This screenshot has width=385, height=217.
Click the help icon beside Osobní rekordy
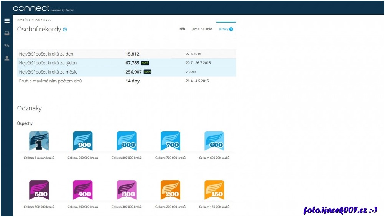[65, 30]
